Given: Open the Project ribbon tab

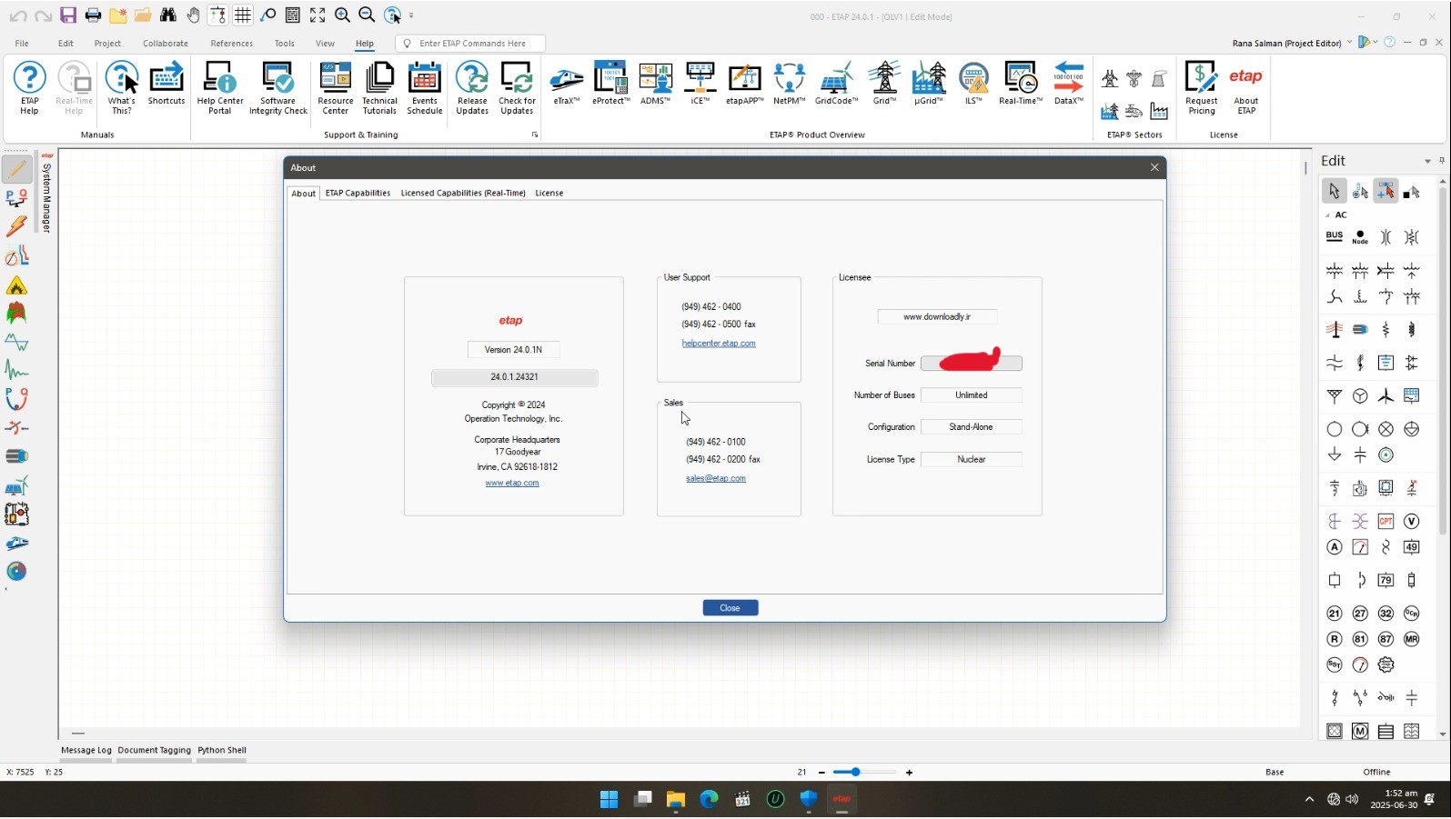Looking at the screenshot, I should click(107, 44).
